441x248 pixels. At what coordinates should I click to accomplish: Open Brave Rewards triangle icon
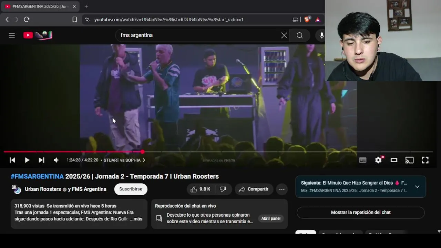pyautogui.click(x=318, y=20)
